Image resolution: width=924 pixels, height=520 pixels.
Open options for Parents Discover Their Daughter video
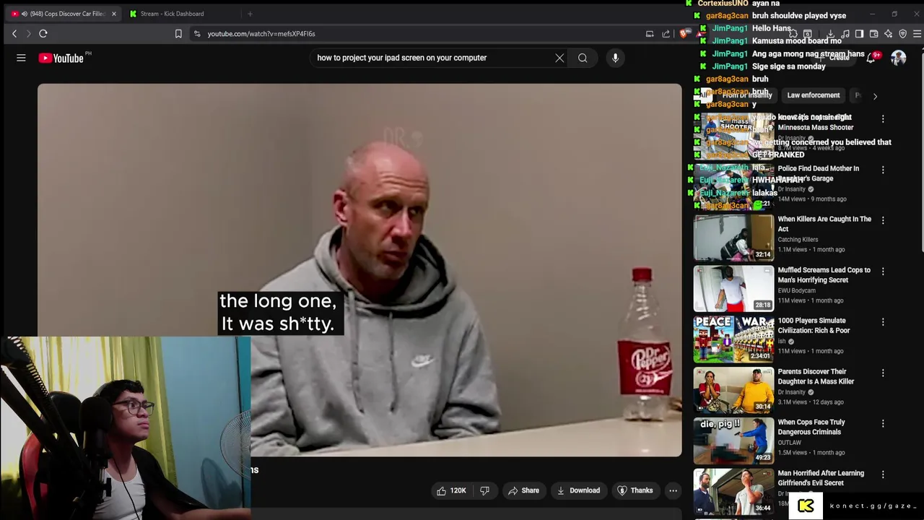pyautogui.click(x=883, y=373)
